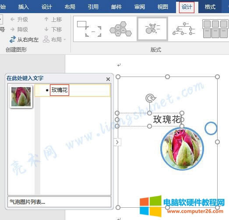Pick the hierarchy circle picture layout
The width and height of the screenshot is (229, 220).
click(184, 29)
